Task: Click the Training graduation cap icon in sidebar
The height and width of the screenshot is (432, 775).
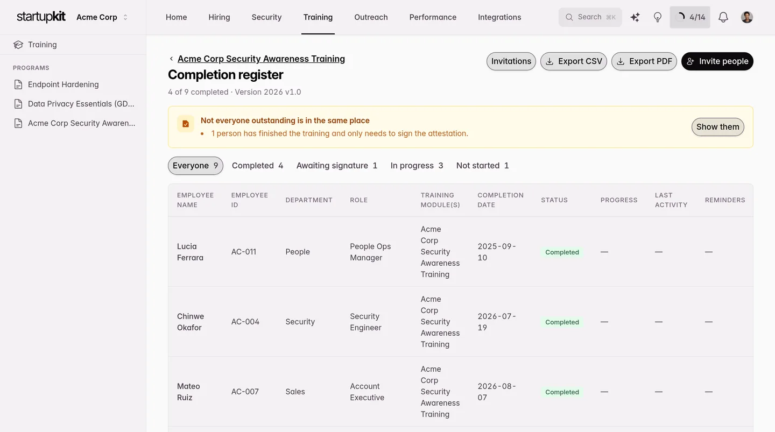Action: pos(18,45)
